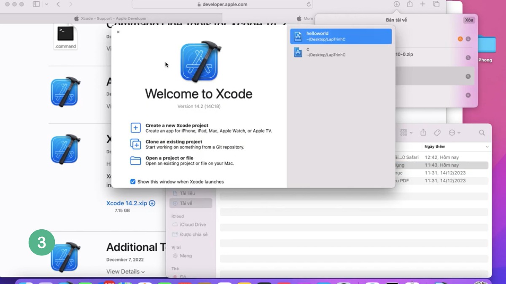Screen dimensions: 506x284
Task: Click Safari Share icon
Action: 409,4
